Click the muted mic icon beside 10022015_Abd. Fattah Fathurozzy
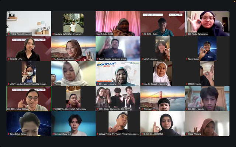 53,109
